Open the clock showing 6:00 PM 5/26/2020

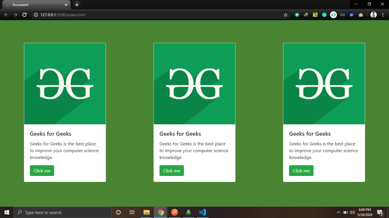365,212
